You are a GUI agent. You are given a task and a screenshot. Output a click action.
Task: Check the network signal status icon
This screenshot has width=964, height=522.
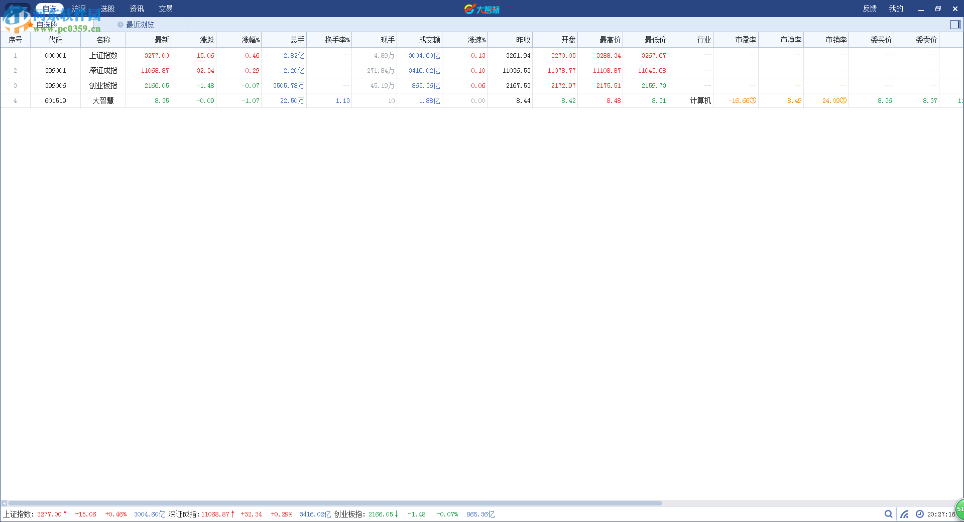pos(904,514)
